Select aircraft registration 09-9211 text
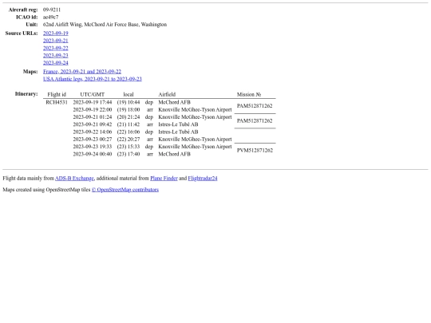This screenshot has height=323, width=431. coord(52,10)
